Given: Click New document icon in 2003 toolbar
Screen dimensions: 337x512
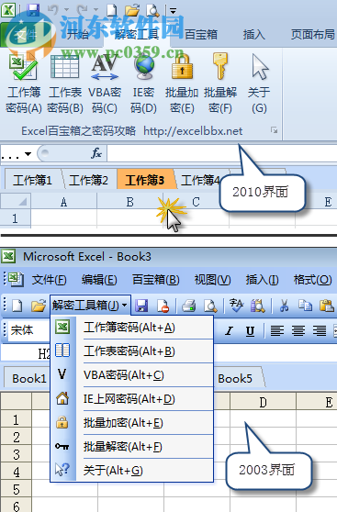Looking at the screenshot, I should click(17, 306).
